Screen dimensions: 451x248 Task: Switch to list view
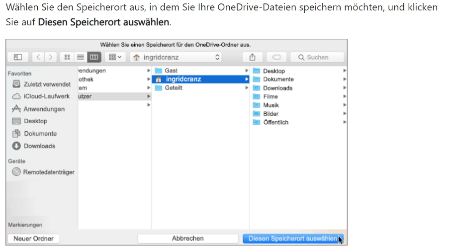click(80, 57)
